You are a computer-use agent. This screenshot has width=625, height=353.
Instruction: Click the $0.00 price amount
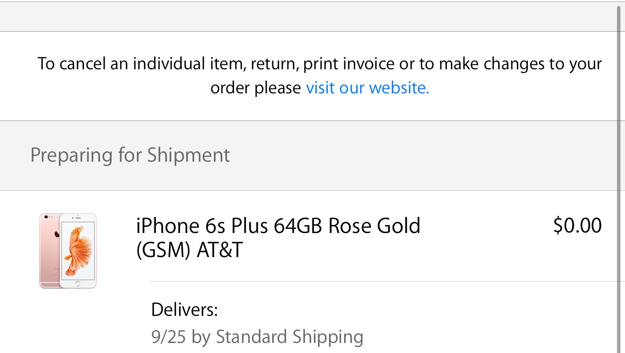tap(577, 225)
